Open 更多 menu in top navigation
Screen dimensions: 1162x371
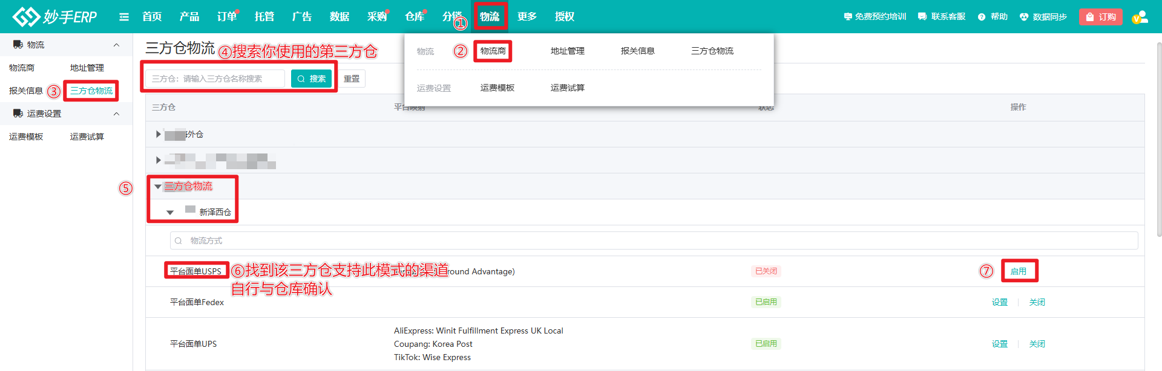pyautogui.click(x=527, y=16)
